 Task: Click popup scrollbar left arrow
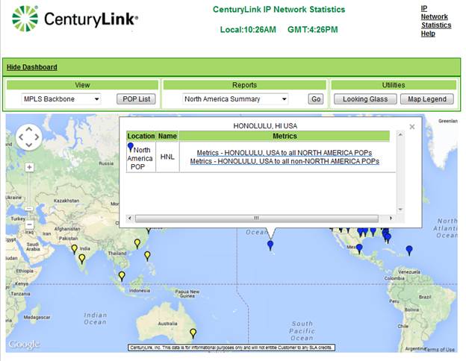(130, 219)
